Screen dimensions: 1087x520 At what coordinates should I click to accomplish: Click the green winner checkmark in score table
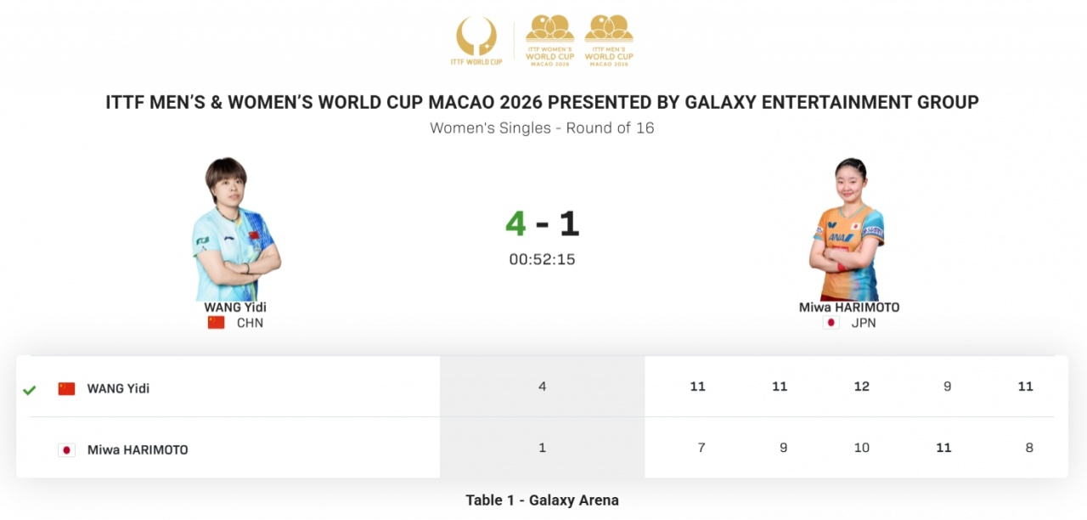point(30,390)
